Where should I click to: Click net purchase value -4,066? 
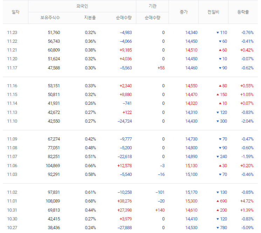[x=126, y=41]
